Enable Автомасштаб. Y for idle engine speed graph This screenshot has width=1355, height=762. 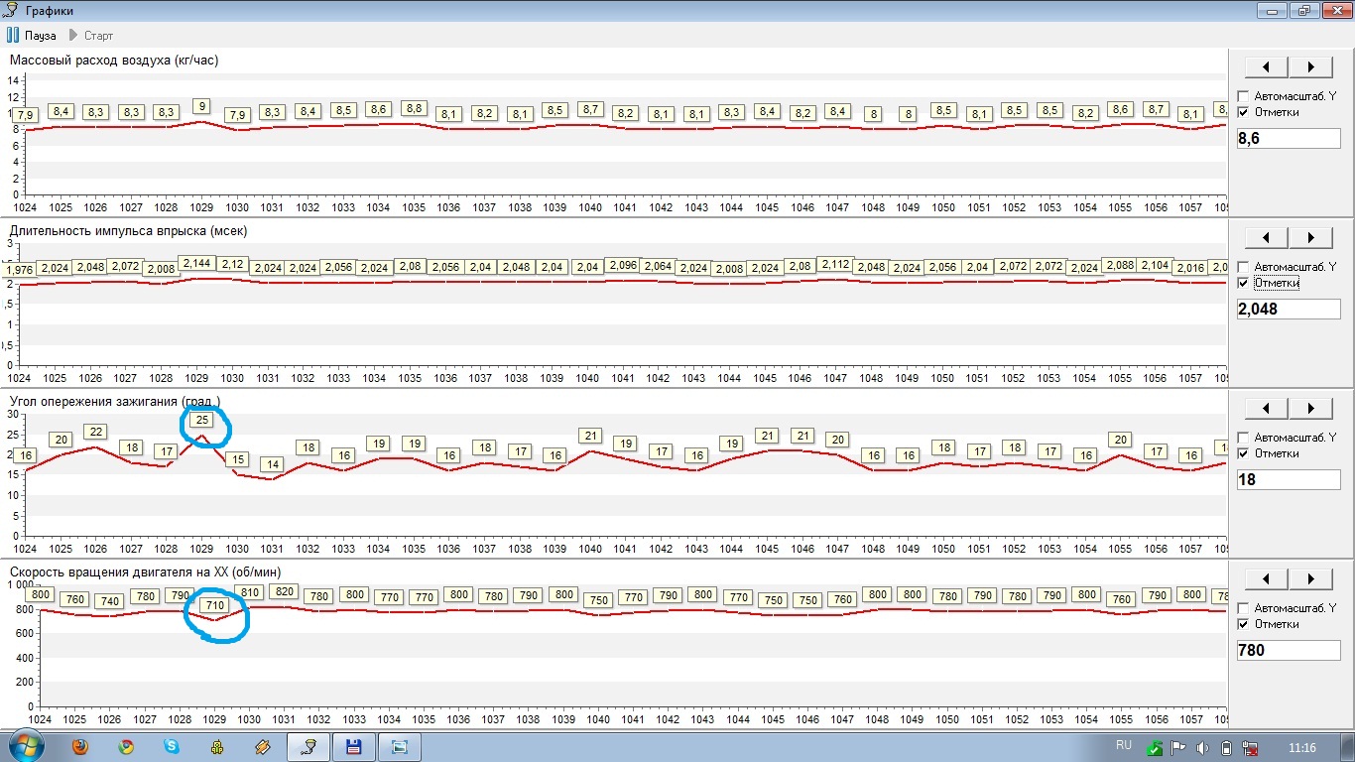coord(1243,608)
